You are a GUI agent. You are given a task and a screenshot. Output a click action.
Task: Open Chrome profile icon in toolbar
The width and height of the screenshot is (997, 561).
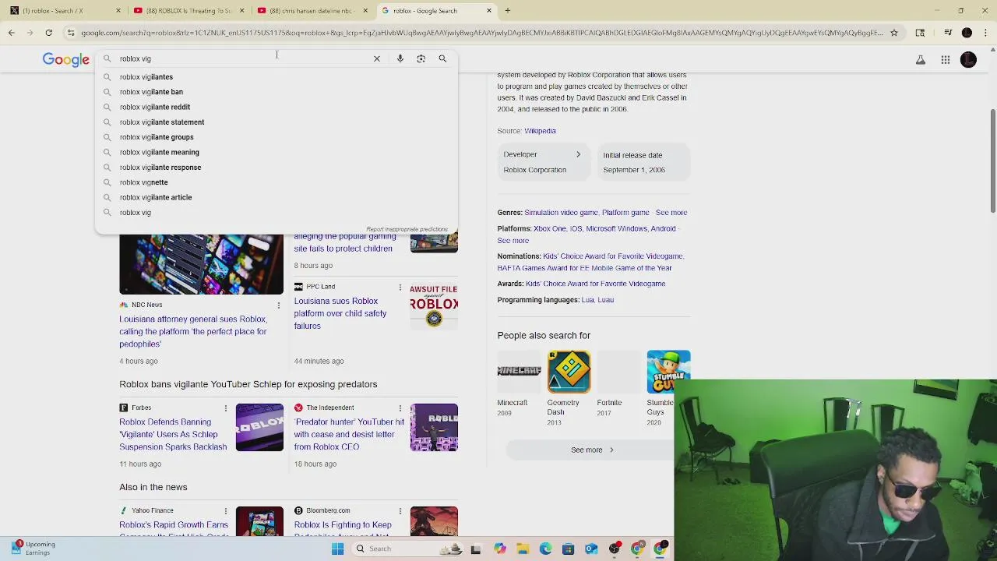coord(967,33)
